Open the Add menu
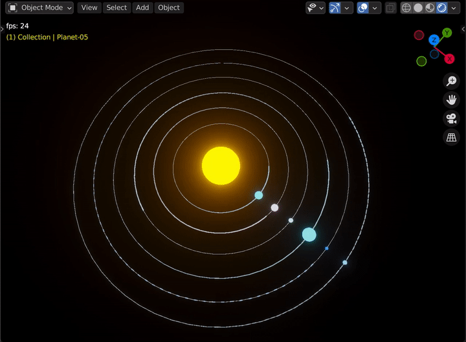The height and width of the screenshot is (342, 466). pos(142,8)
